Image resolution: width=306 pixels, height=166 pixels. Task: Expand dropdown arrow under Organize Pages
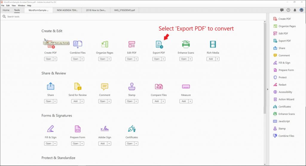coord(109,59)
